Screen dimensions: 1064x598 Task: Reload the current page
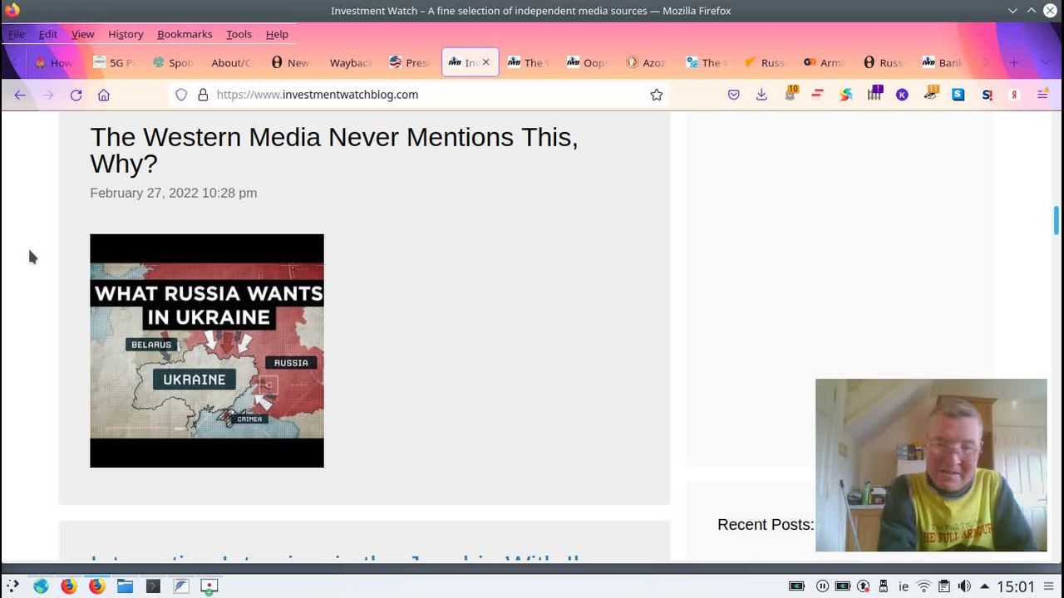tap(76, 95)
